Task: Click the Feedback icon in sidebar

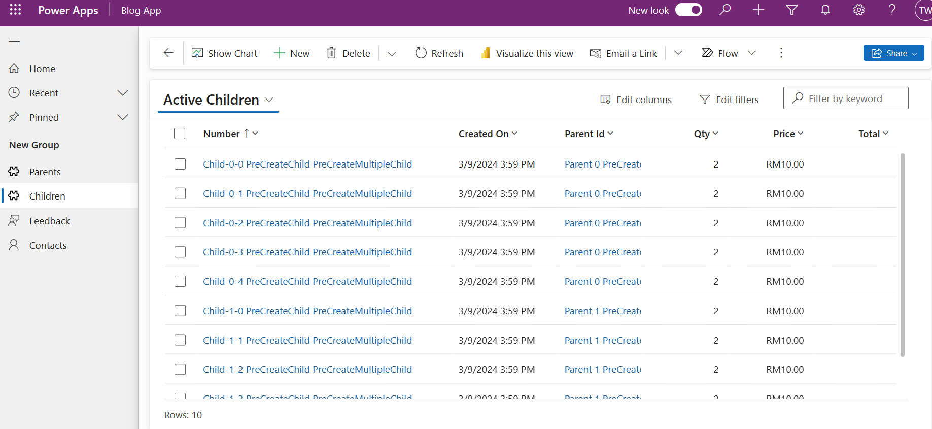Action: click(x=14, y=221)
